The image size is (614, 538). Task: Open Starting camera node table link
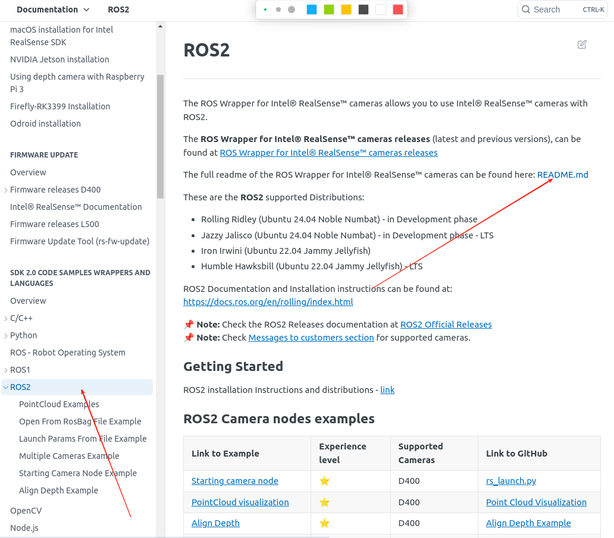coord(235,481)
